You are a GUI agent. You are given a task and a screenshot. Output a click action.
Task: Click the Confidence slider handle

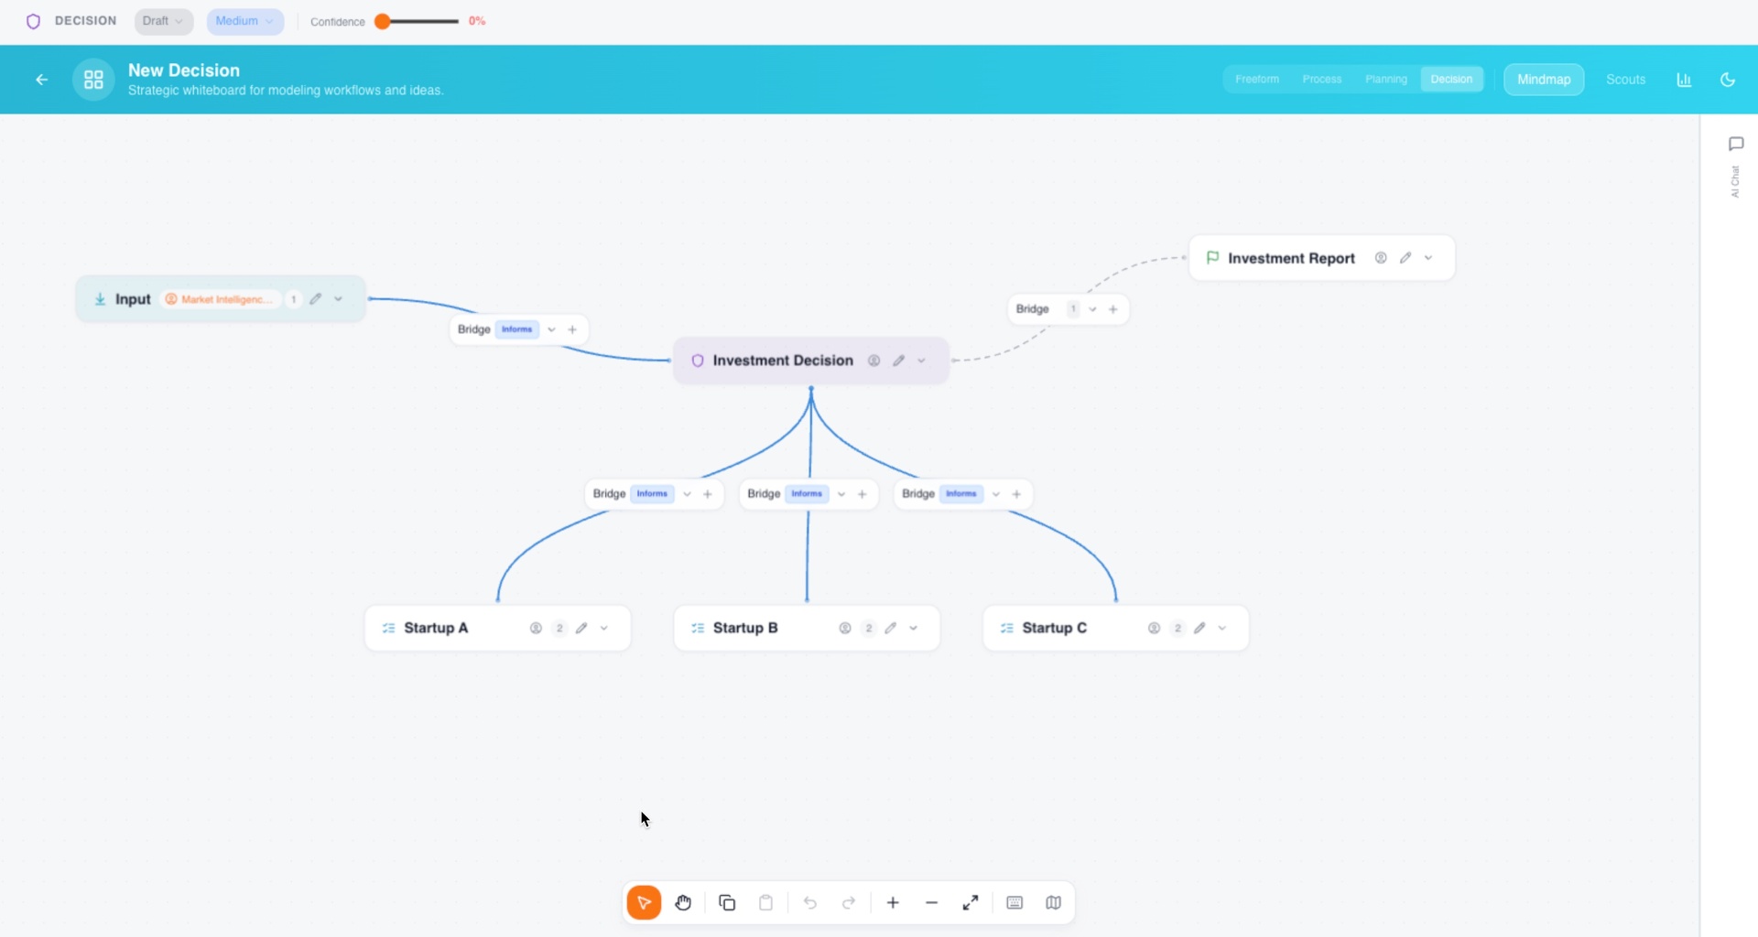[383, 21]
